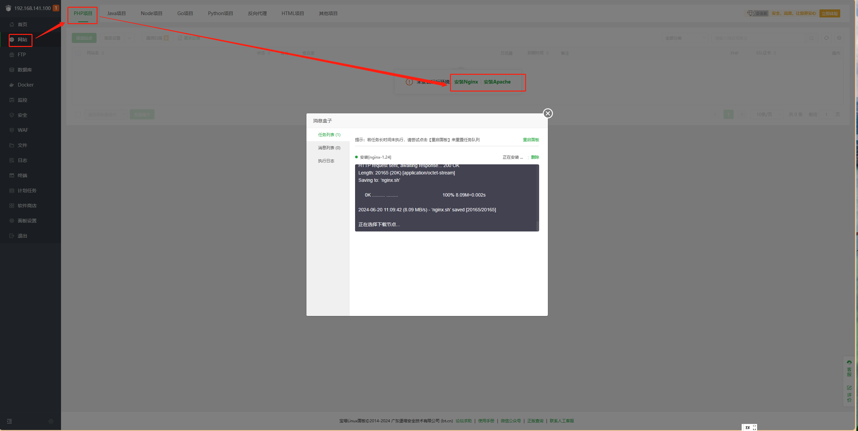Open the 10条/页 page size dropdown
858x431 pixels.
(767, 114)
